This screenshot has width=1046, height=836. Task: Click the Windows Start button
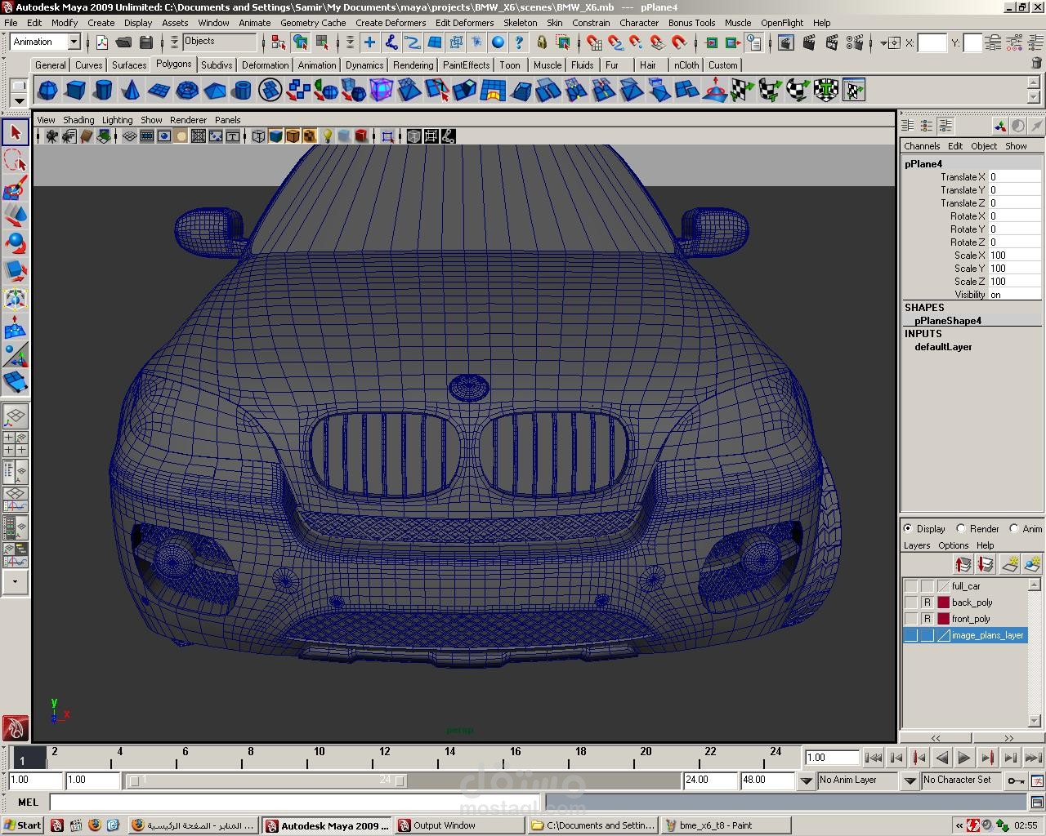coord(22,825)
